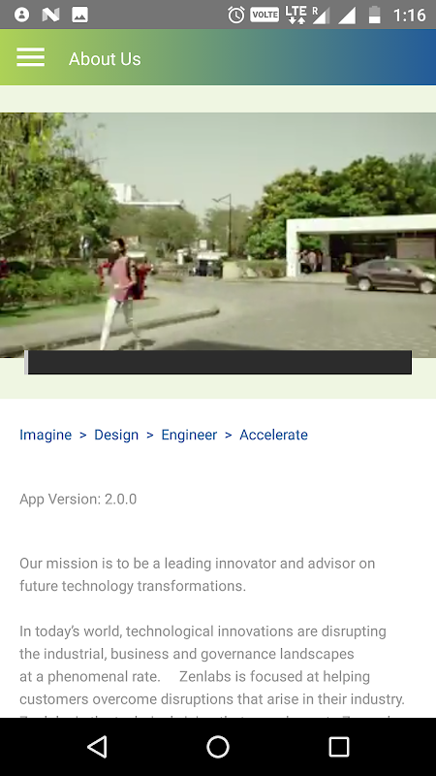Tap the VoLTE indicator in status bar

(x=265, y=15)
